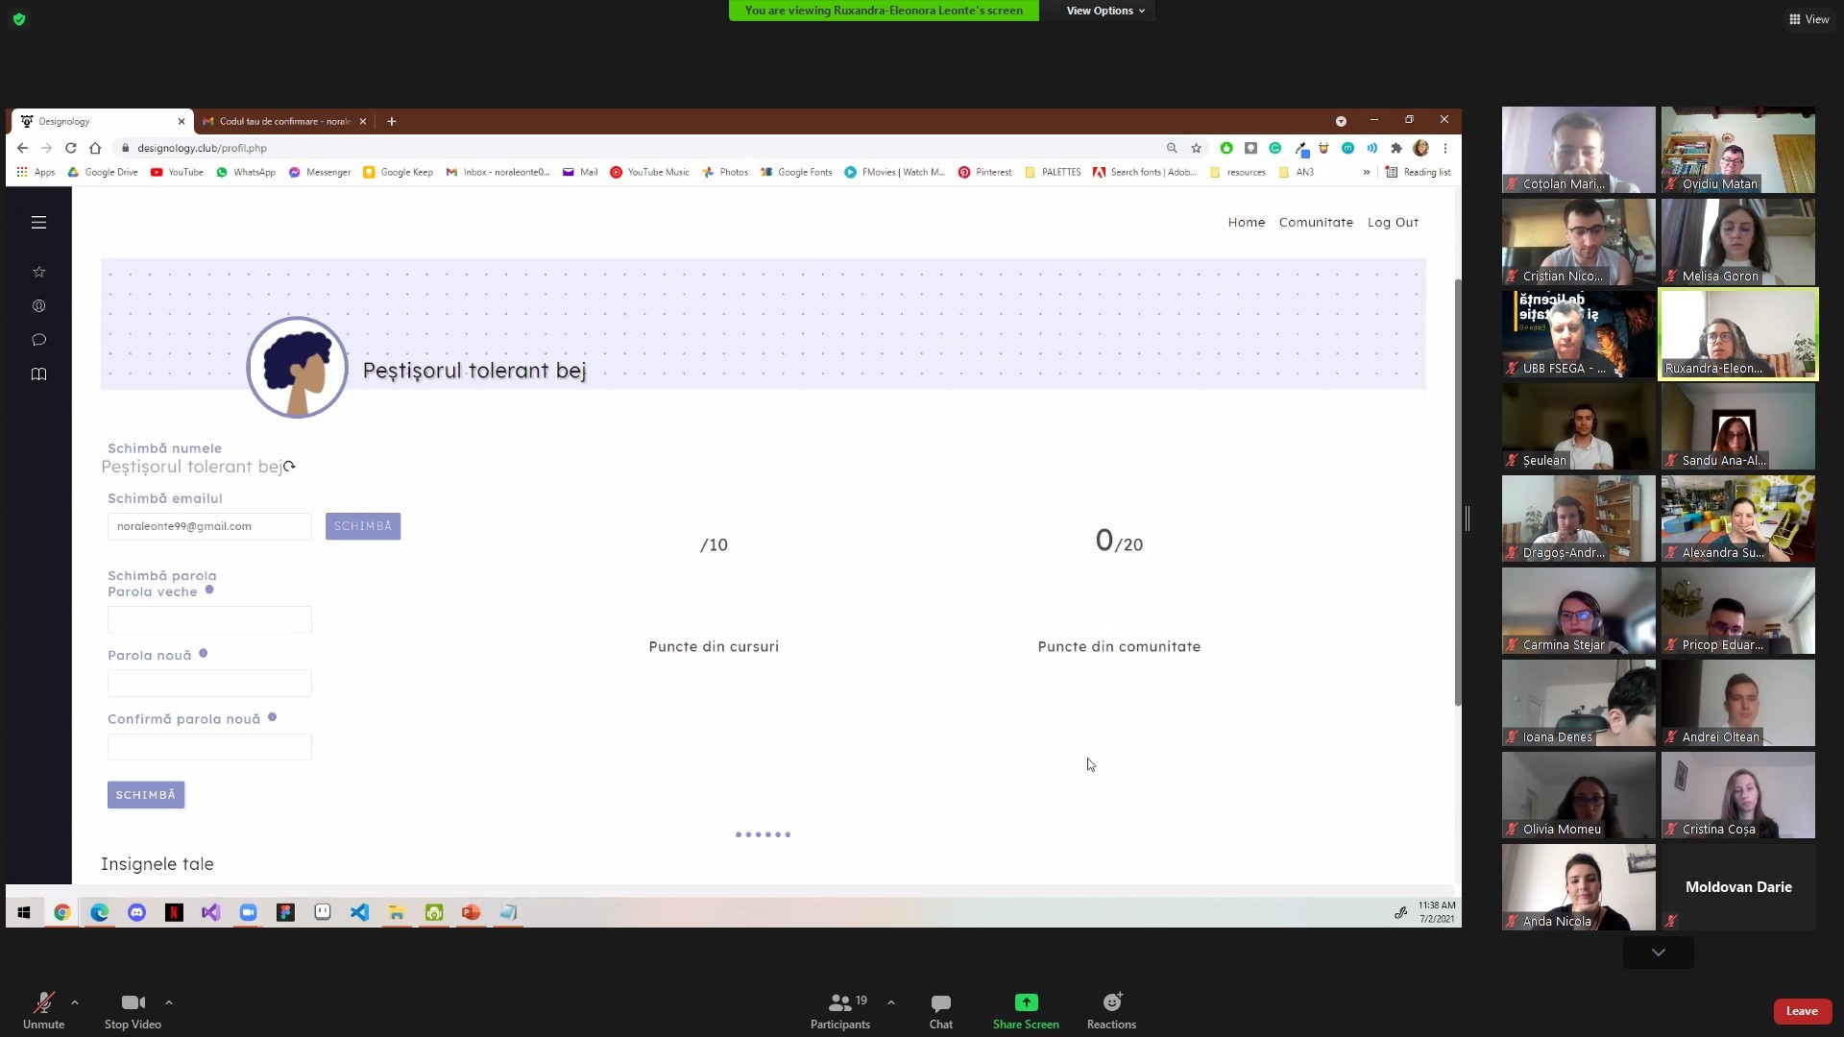This screenshot has width=1844, height=1037.
Task: Open the Participants panel
Action: click(x=839, y=1009)
